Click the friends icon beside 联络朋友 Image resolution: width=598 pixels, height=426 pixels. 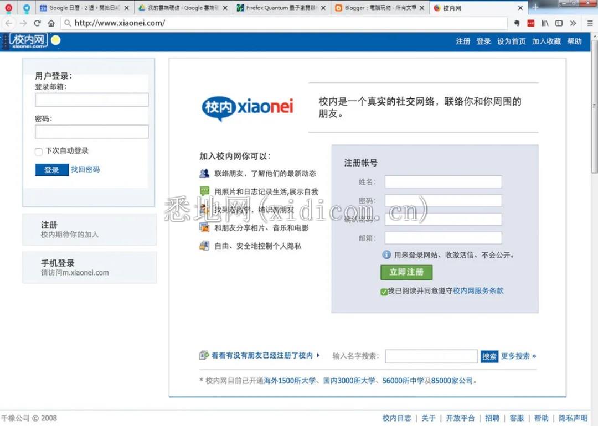coord(204,173)
